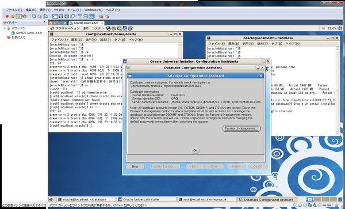Toggle the Show Sidebar toolbar icon
This screenshot has height=209, width=345.
pos(55,16)
